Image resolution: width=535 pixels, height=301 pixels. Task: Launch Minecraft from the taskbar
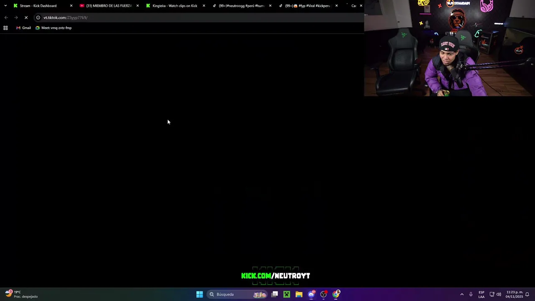[x=287, y=294]
